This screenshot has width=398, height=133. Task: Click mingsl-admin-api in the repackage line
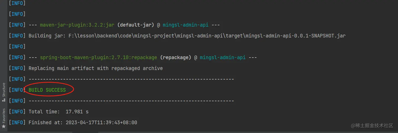222,57
